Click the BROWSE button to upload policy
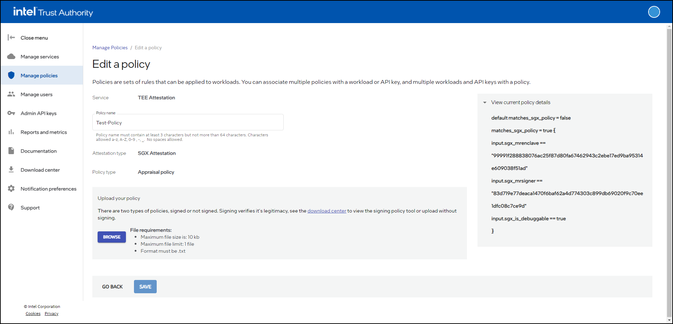 [x=112, y=237]
